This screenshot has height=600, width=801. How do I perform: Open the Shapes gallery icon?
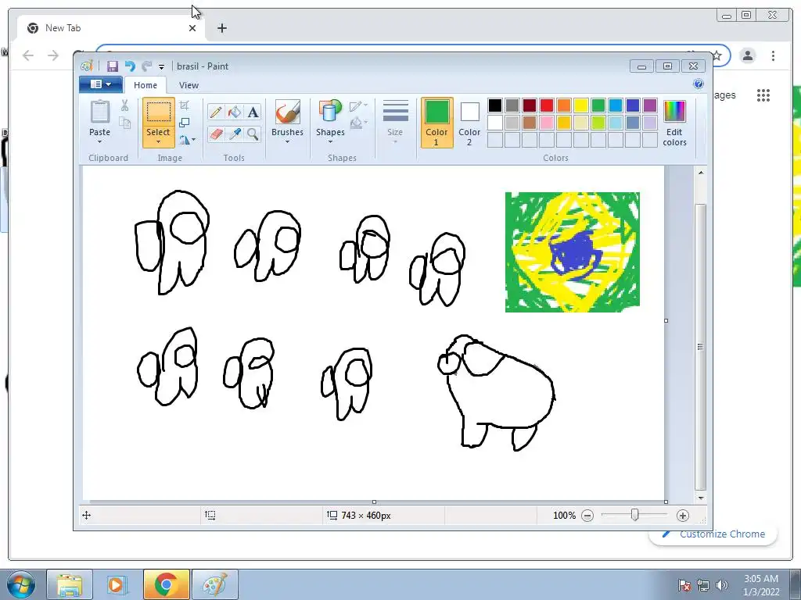tap(330, 111)
